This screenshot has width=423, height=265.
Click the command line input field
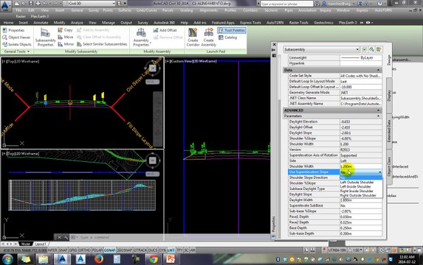[x=170, y=238]
